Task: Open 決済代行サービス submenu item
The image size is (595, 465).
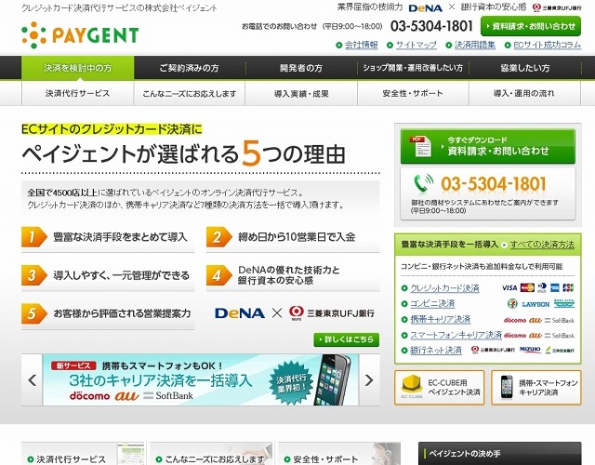Action: (77, 93)
